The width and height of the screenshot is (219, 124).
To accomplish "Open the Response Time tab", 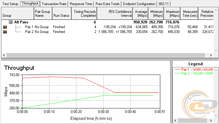I will pyautogui.click(x=81, y=4).
